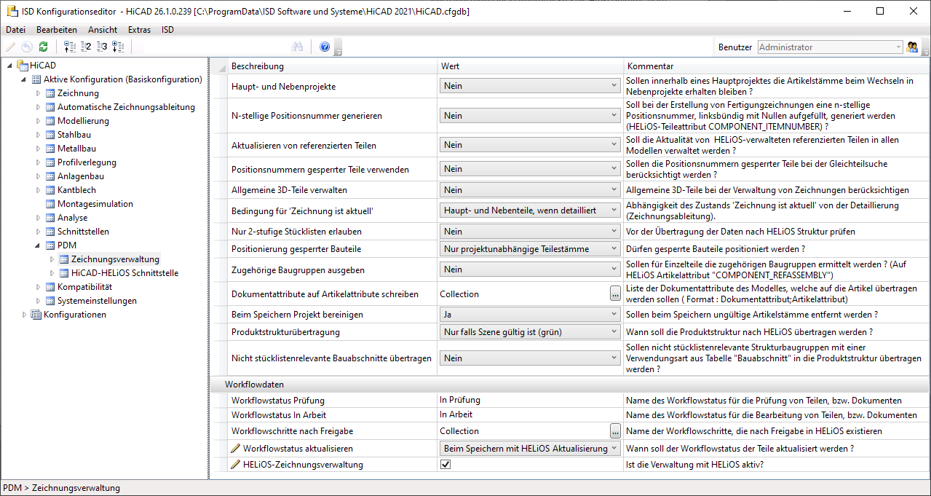
Task: Click the user management people icon
Action: click(x=913, y=47)
